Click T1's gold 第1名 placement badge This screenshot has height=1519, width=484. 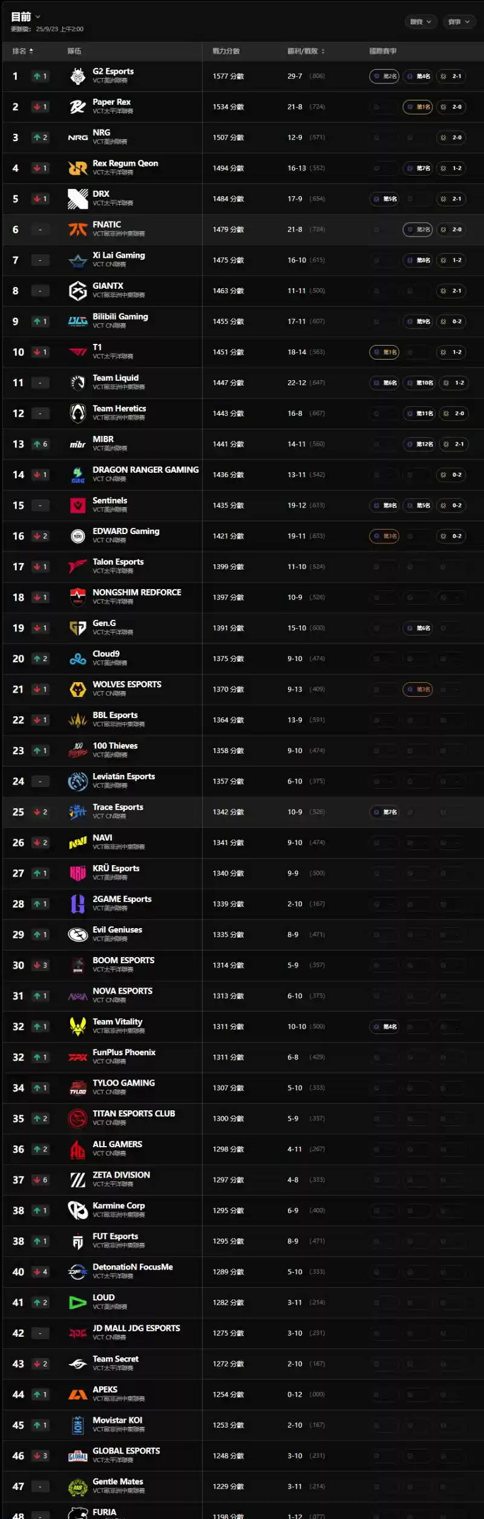(384, 352)
